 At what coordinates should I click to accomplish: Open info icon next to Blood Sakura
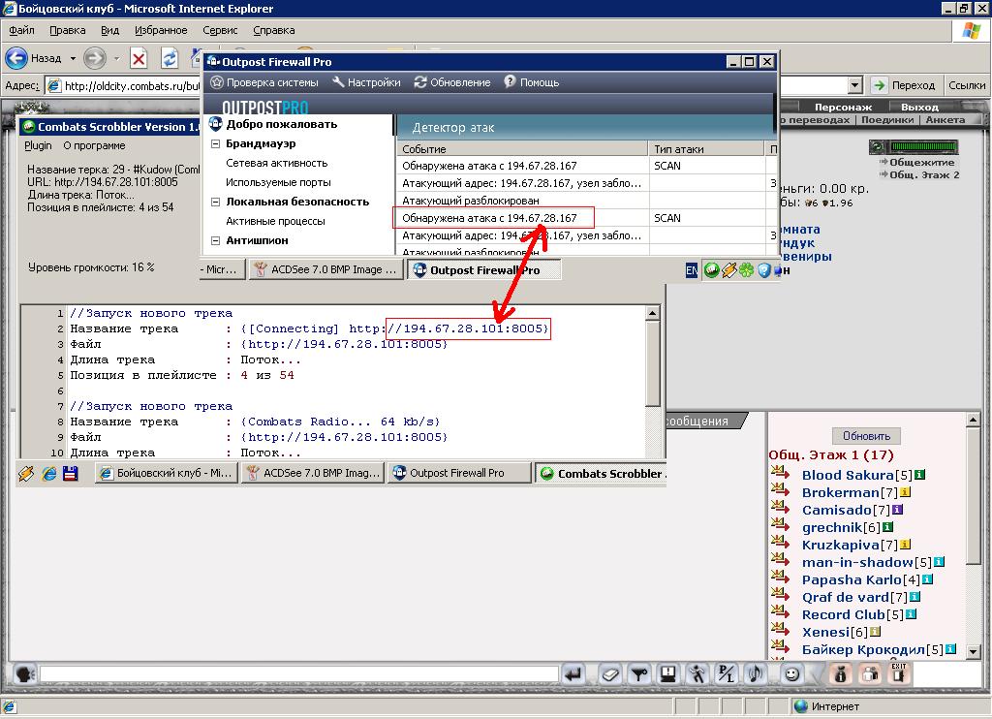click(920, 474)
